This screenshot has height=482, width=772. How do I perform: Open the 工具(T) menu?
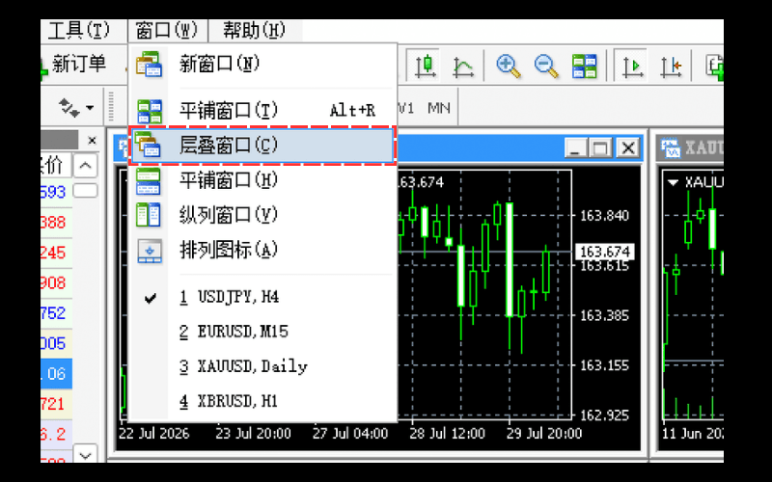pos(79,31)
